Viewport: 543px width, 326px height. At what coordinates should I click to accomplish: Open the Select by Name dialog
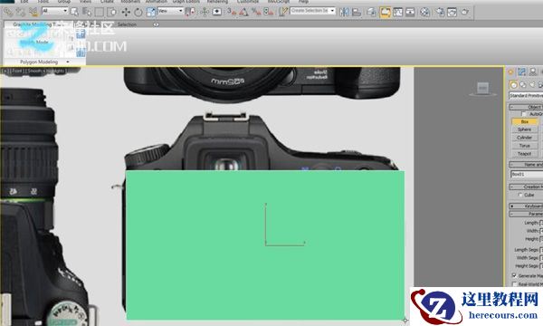[x=87, y=12]
